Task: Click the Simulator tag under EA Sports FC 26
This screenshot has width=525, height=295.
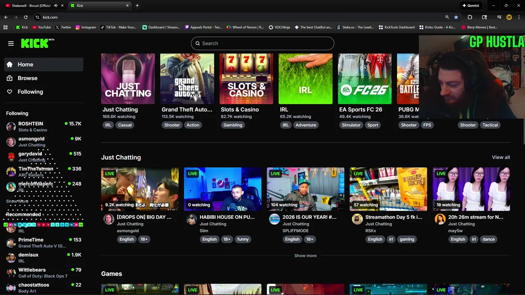Action: [x=351, y=125]
